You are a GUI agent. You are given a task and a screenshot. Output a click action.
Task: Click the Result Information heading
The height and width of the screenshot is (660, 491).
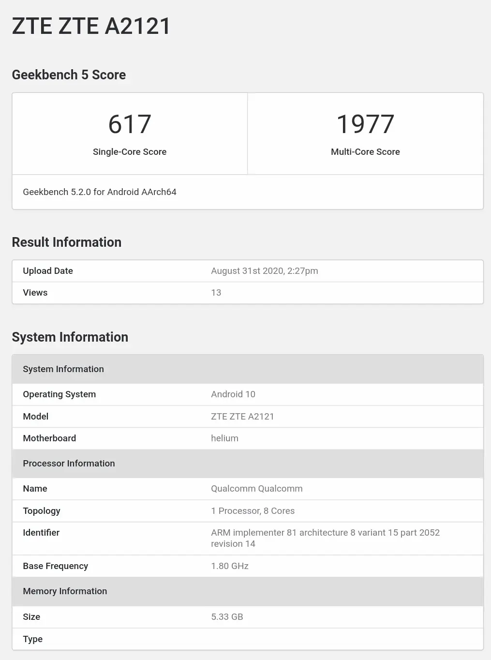(67, 242)
